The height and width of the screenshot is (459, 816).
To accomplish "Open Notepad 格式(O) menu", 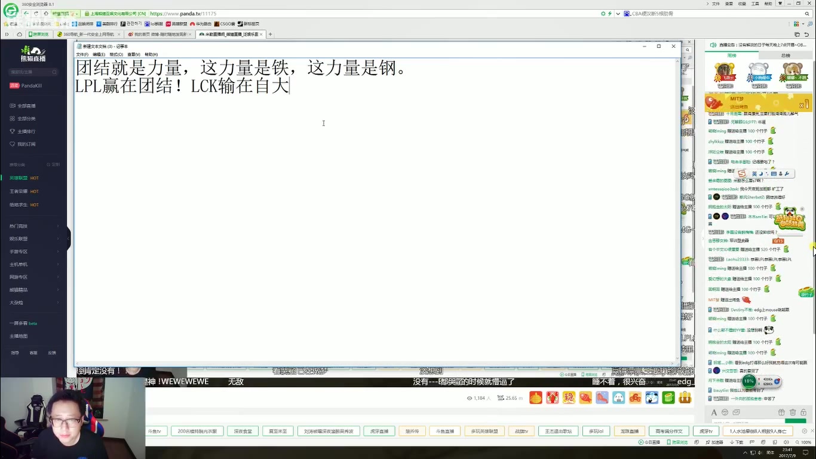I will [116, 54].
